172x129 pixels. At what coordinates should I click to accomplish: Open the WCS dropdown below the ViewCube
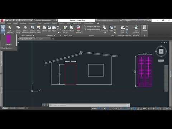pyautogui.click(x=161, y=61)
